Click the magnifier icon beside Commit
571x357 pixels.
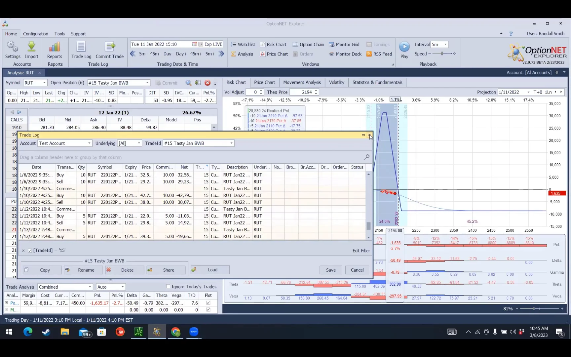[x=188, y=83]
